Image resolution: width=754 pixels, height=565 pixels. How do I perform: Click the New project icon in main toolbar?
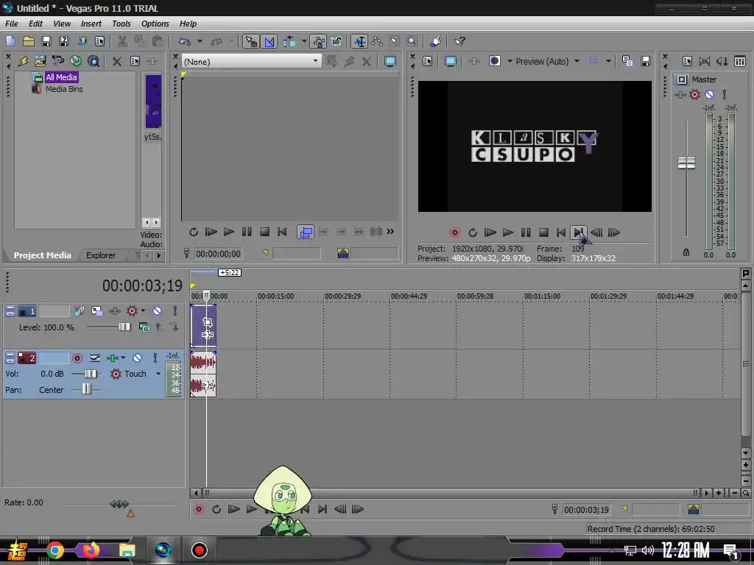(10, 41)
